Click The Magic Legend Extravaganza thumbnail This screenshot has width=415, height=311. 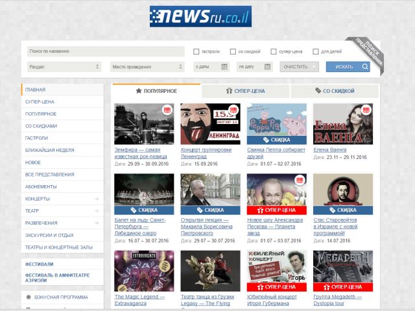(144, 271)
